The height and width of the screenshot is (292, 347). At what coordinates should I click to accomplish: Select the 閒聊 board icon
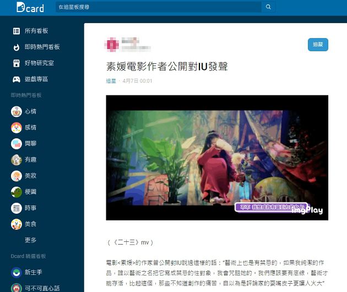17,144
